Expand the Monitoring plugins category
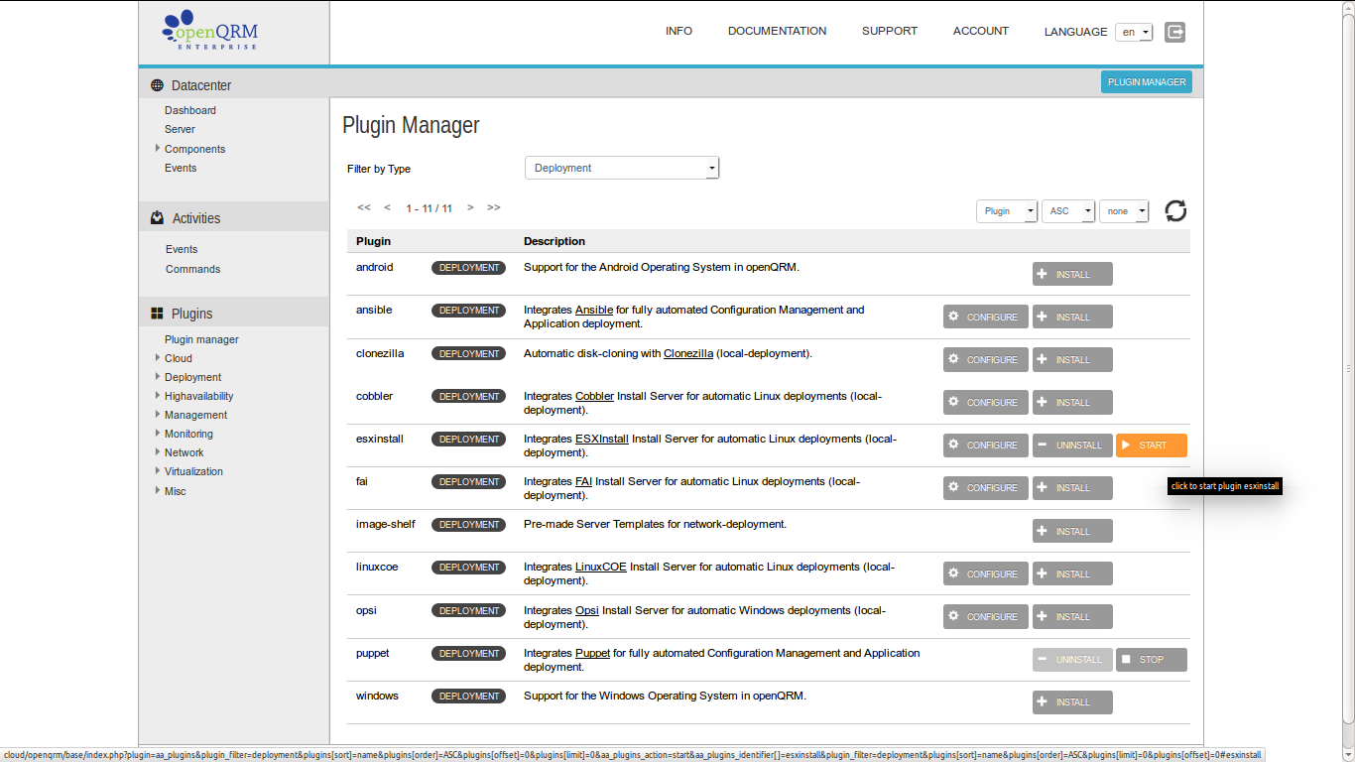The image size is (1355, 762). tap(158, 433)
